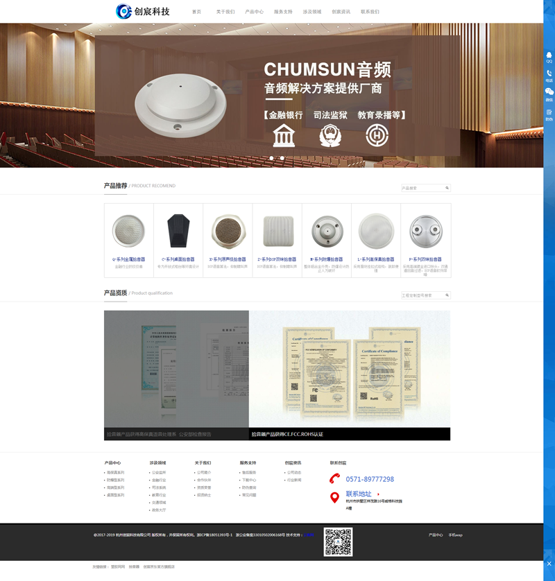Select the first carousel dot
Viewport: 555px width, 581px height.
coord(271,158)
